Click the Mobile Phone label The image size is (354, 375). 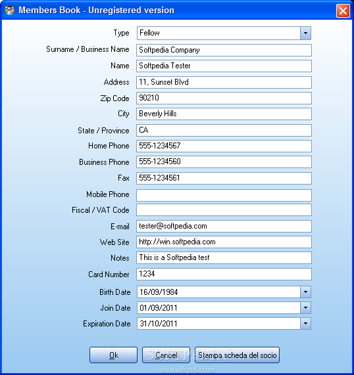pyautogui.click(x=108, y=194)
